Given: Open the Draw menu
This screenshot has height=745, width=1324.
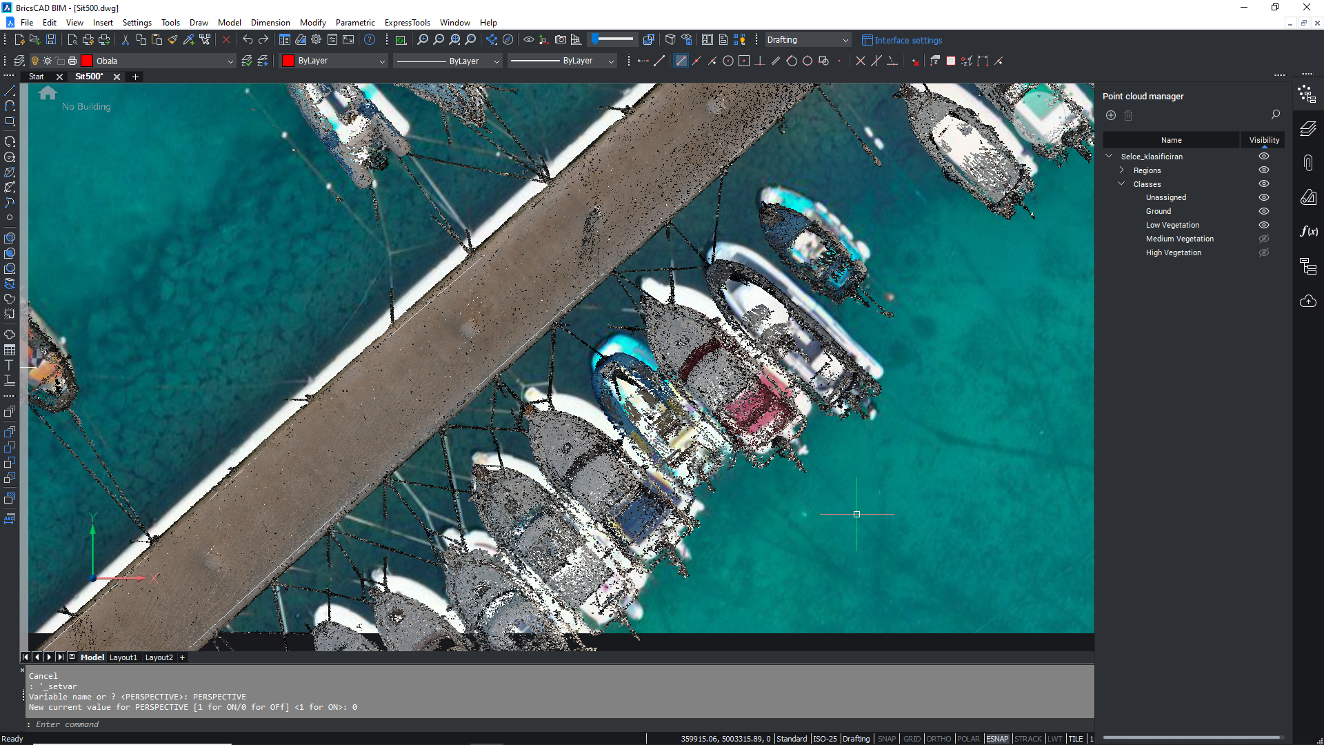Looking at the screenshot, I should [x=199, y=23].
